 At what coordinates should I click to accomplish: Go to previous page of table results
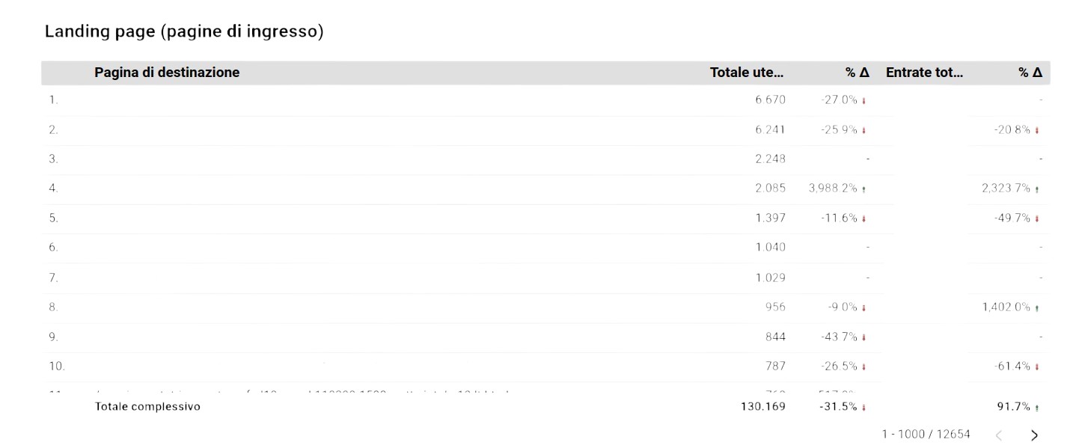pos(999,435)
